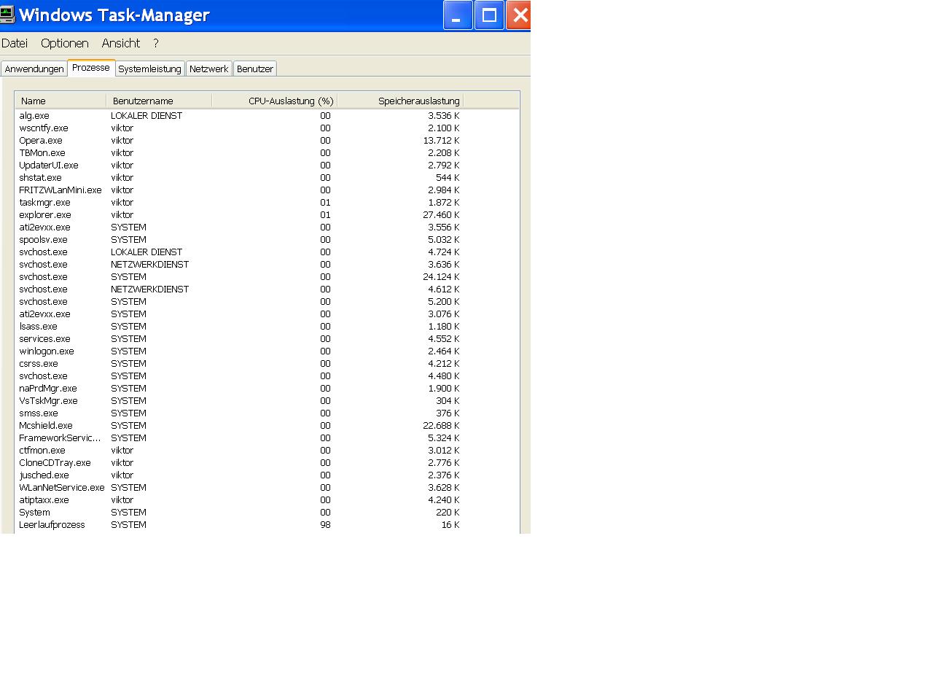
Task: Open the Ansicht menu
Action: 121,44
